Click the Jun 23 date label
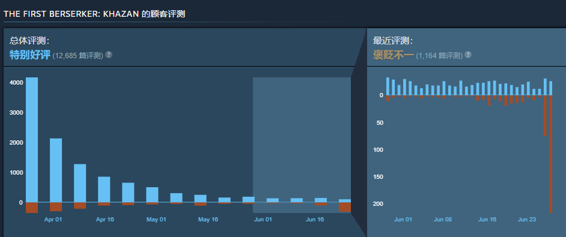The width and height of the screenshot is (566, 237). pos(528,220)
